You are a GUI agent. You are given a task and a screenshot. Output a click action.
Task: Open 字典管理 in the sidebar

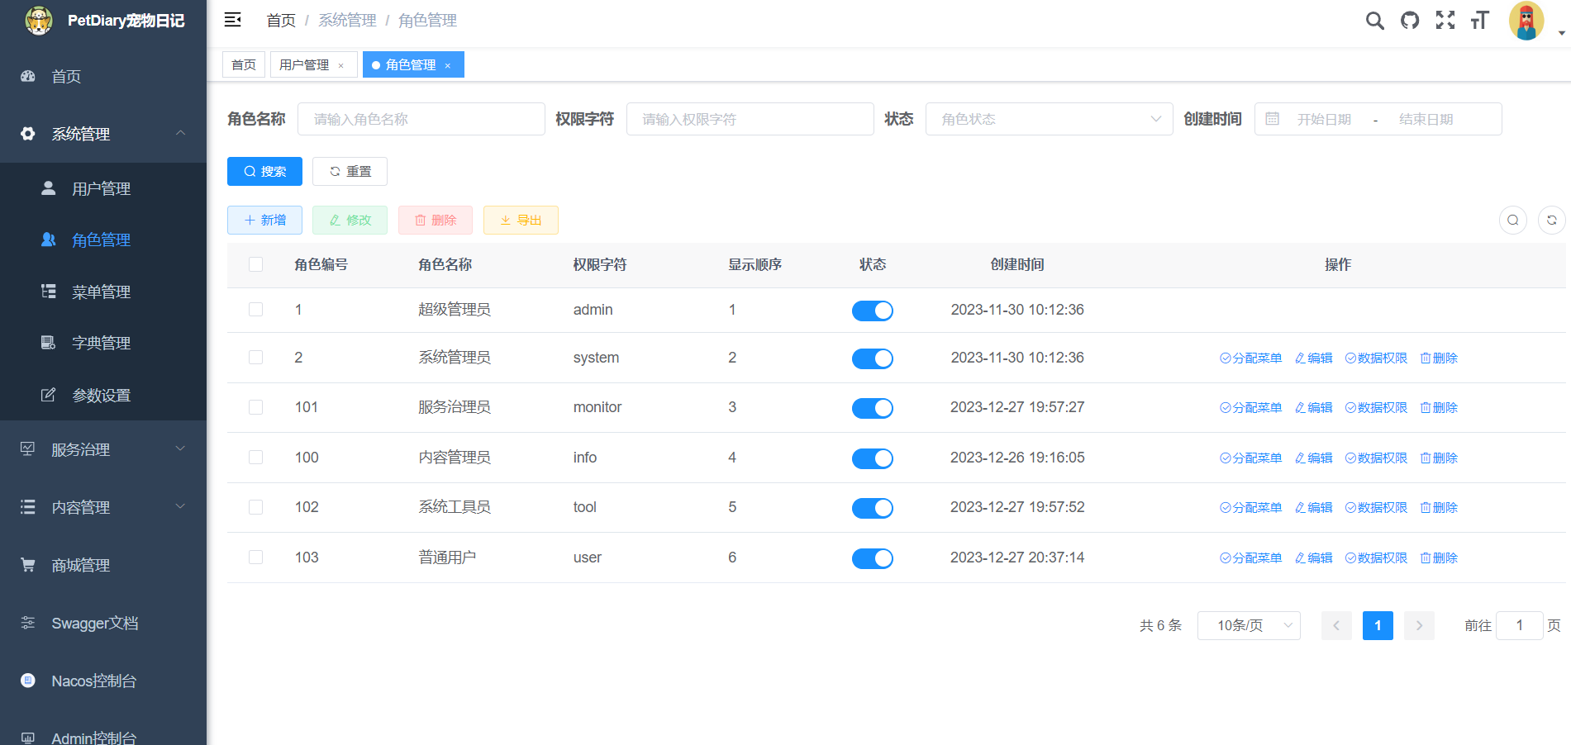[x=103, y=343]
